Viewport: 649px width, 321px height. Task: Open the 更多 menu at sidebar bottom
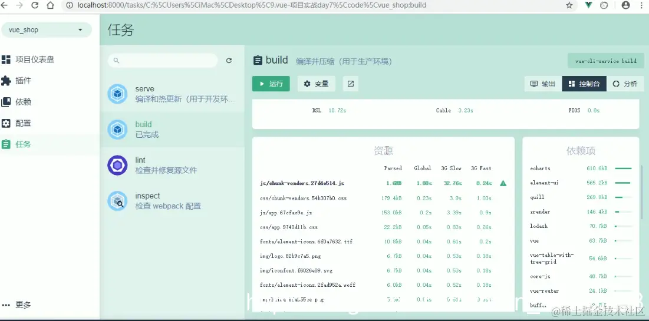pos(50,305)
